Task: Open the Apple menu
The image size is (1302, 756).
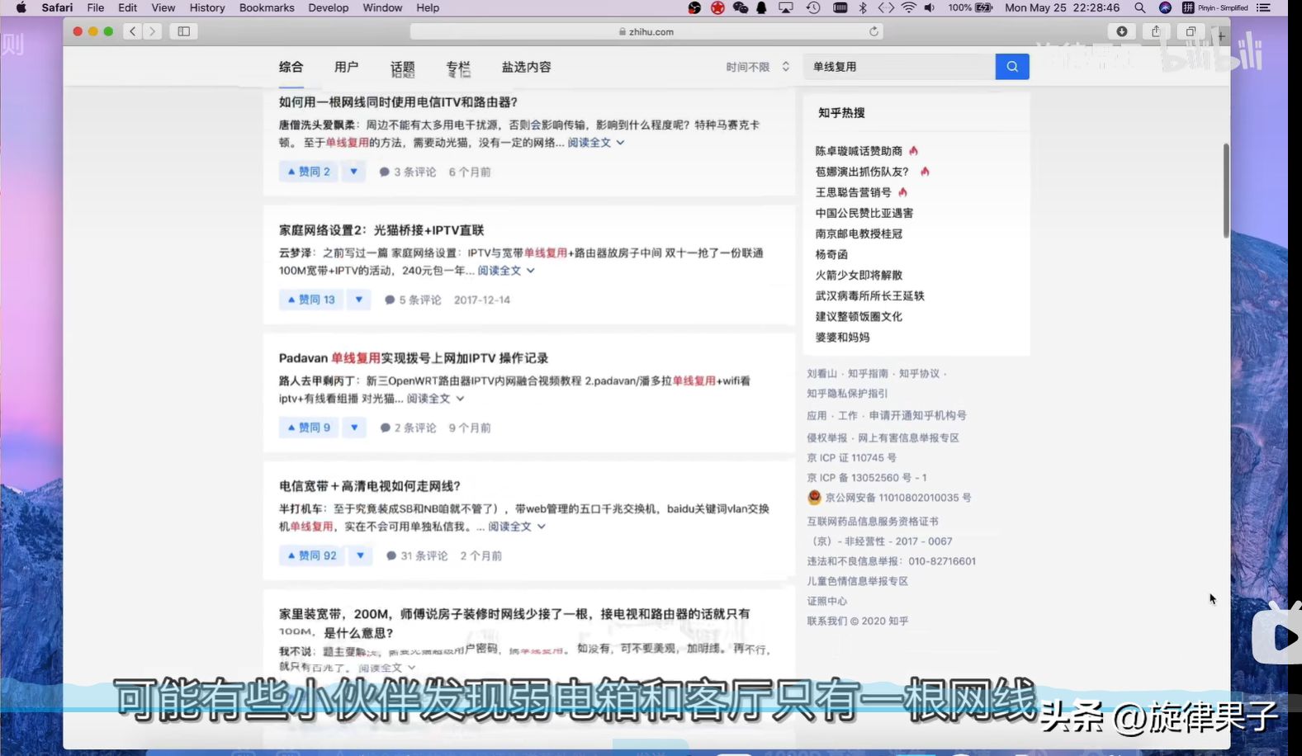Action: [21, 7]
